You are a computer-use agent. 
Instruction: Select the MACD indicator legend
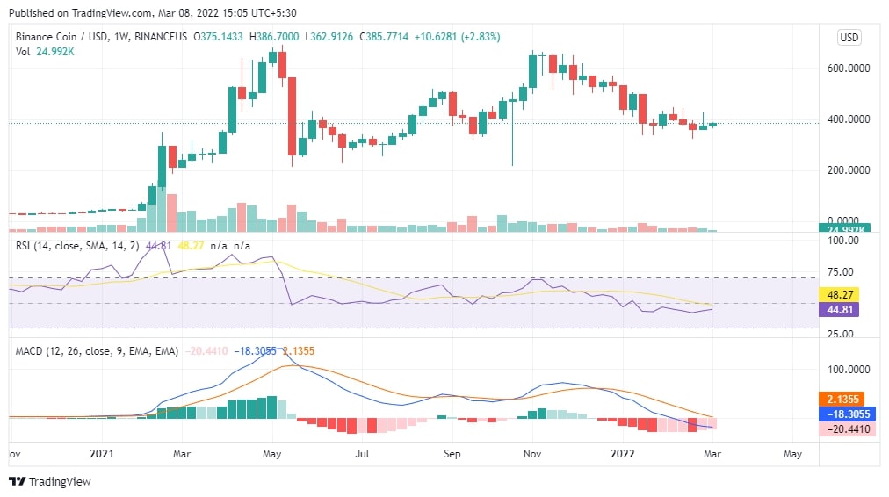(x=97, y=350)
